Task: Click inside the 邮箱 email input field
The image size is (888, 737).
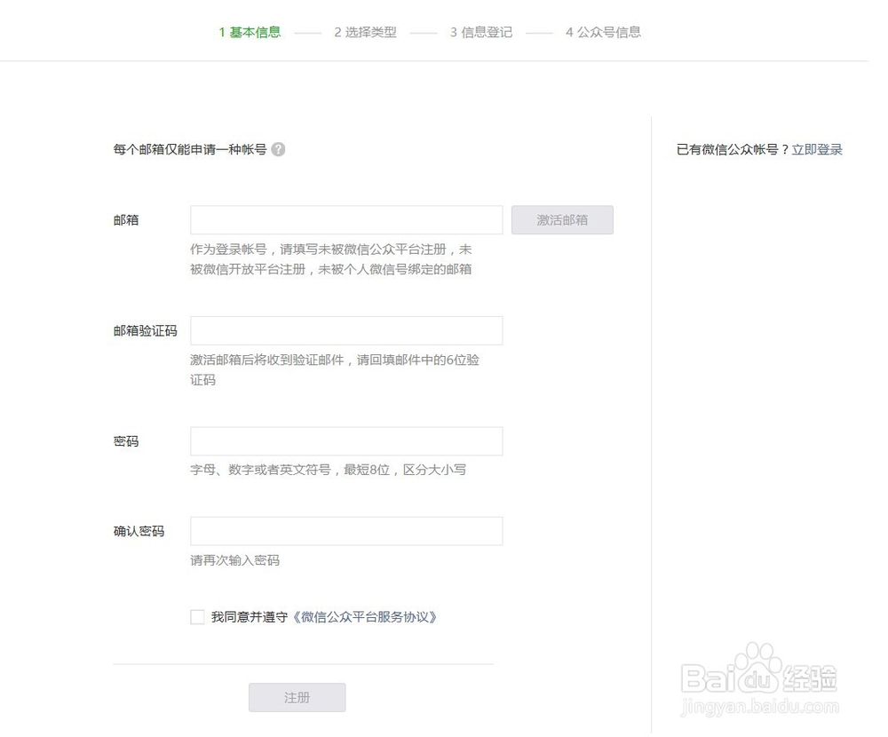Action: point(345,219)
